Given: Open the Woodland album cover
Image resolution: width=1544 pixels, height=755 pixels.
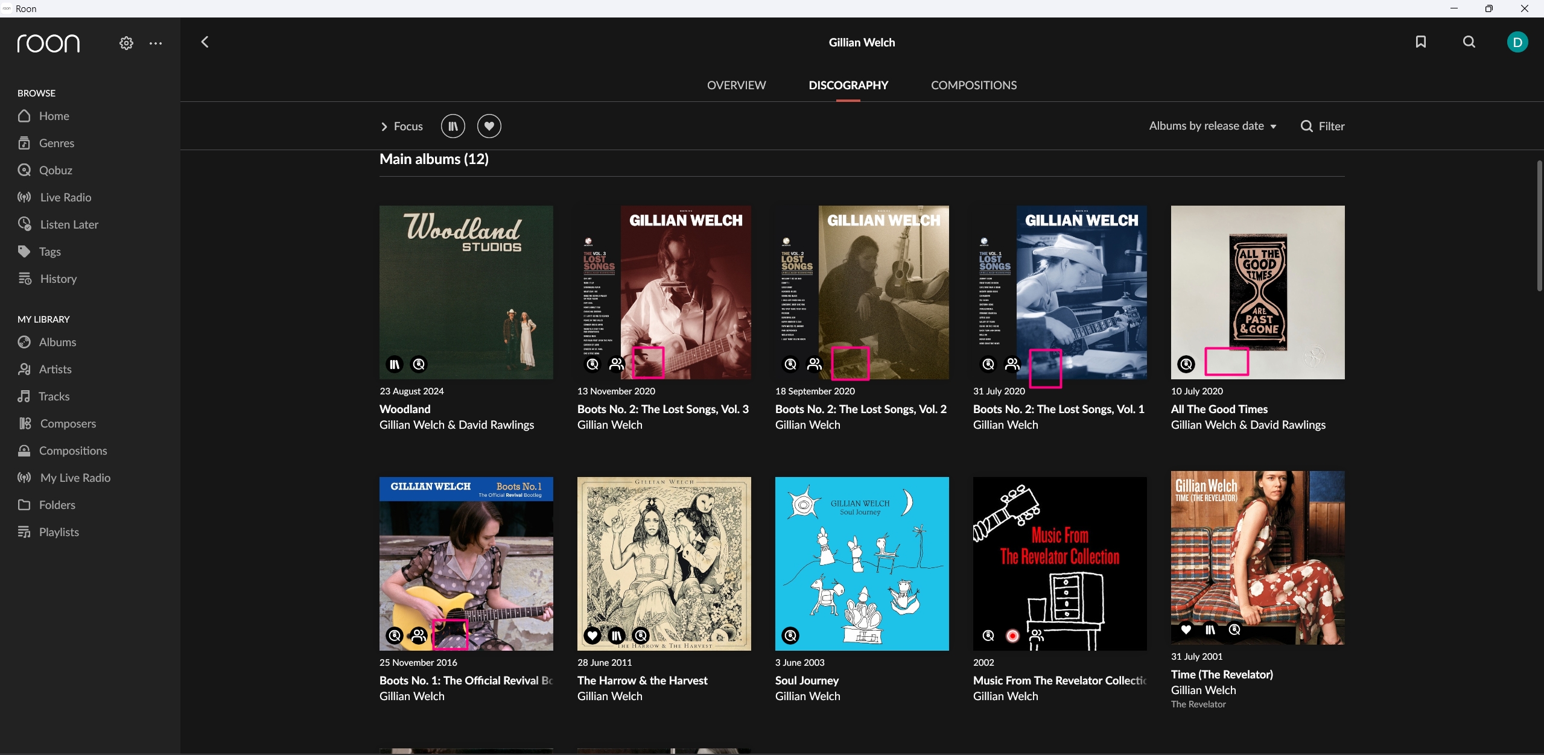Looking at the screenshot, I should click(x=466, y=292).
